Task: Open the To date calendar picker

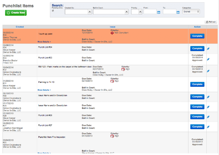Action: click(178, 12)
